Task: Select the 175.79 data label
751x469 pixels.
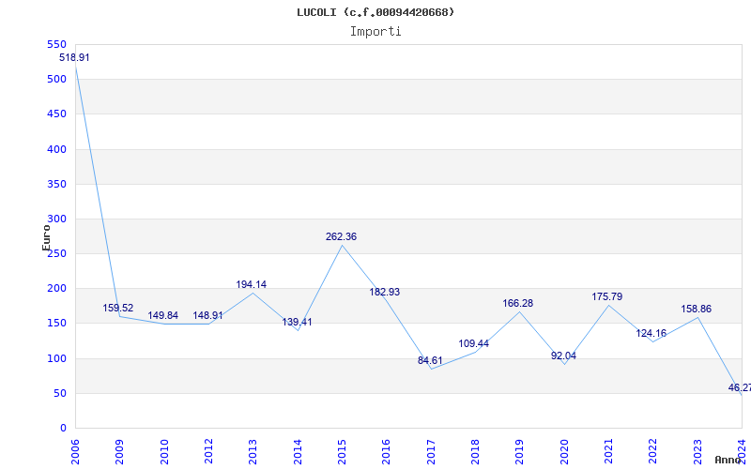Action: click(606, 296)
